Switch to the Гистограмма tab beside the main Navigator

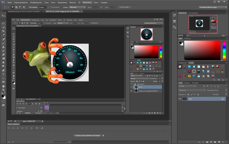pyautogui.click(x=193, y=13)
